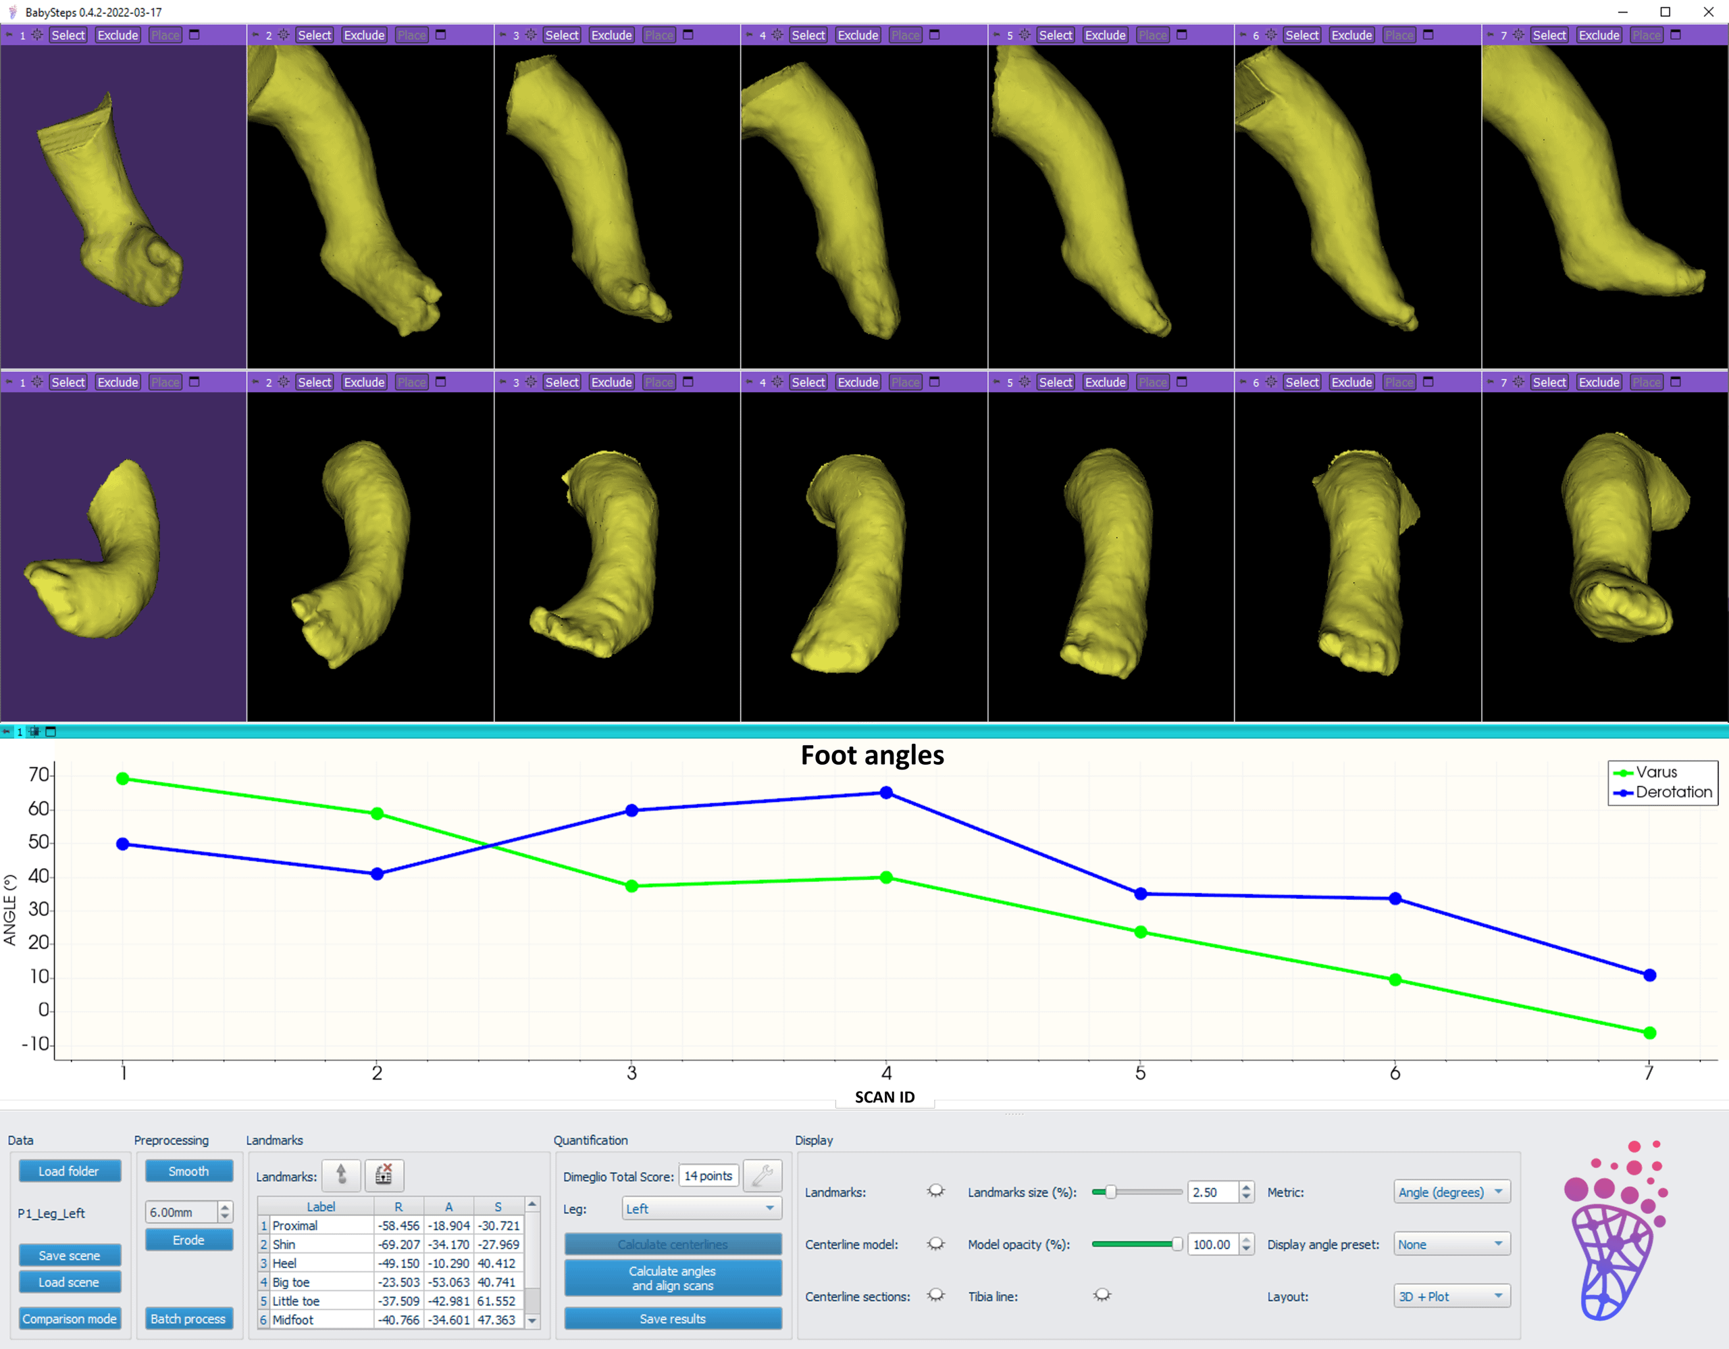Expand the Layout dropdown 3D + Plot
Viewport: 1729px width, 1349px height.
[x=1451, y=1297]
